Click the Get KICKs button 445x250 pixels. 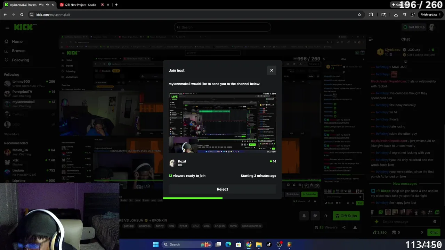(x=414, y=27)
